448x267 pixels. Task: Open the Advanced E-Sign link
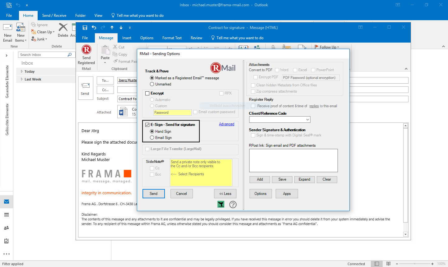[x=226, y=124]
